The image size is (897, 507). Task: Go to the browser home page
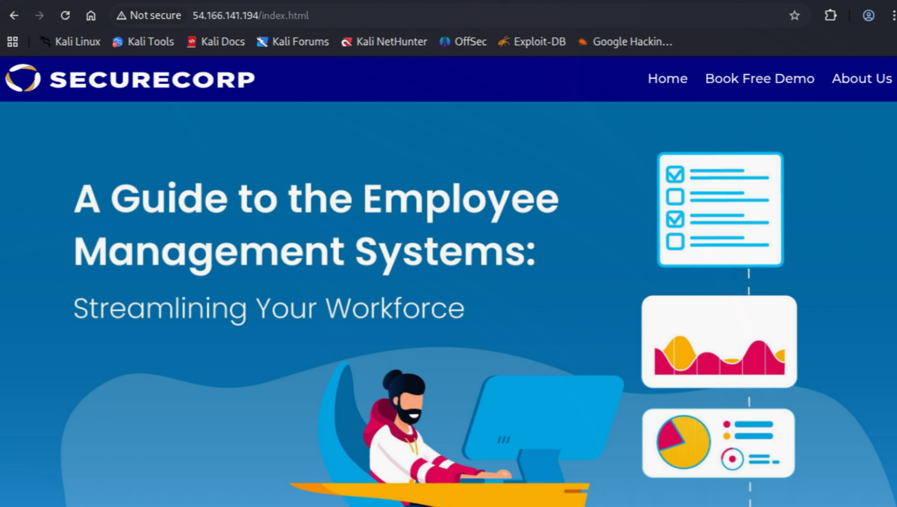pyautogui.click(x=91, y=16)
